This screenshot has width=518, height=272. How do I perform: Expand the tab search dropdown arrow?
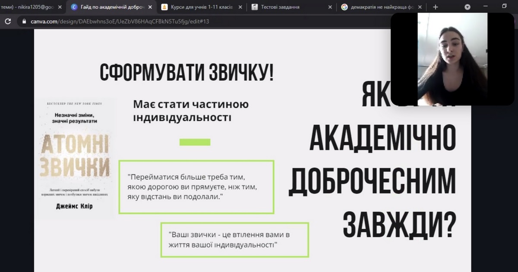click(x=467, y=7)
